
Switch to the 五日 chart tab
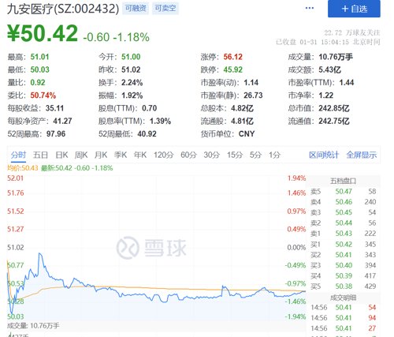click(40, 155)
